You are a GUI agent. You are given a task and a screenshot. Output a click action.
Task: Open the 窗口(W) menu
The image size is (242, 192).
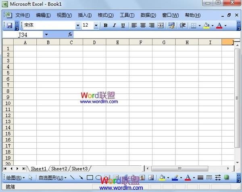coord(171,15)
